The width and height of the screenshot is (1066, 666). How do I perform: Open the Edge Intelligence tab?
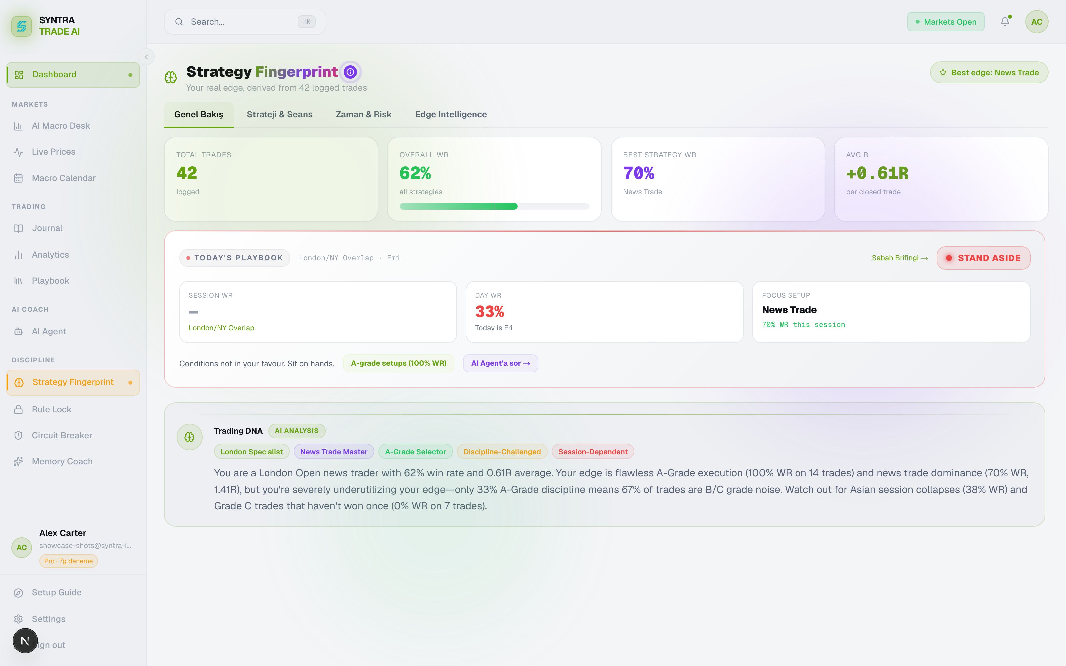pyautogui.click(x=451, y=114)
